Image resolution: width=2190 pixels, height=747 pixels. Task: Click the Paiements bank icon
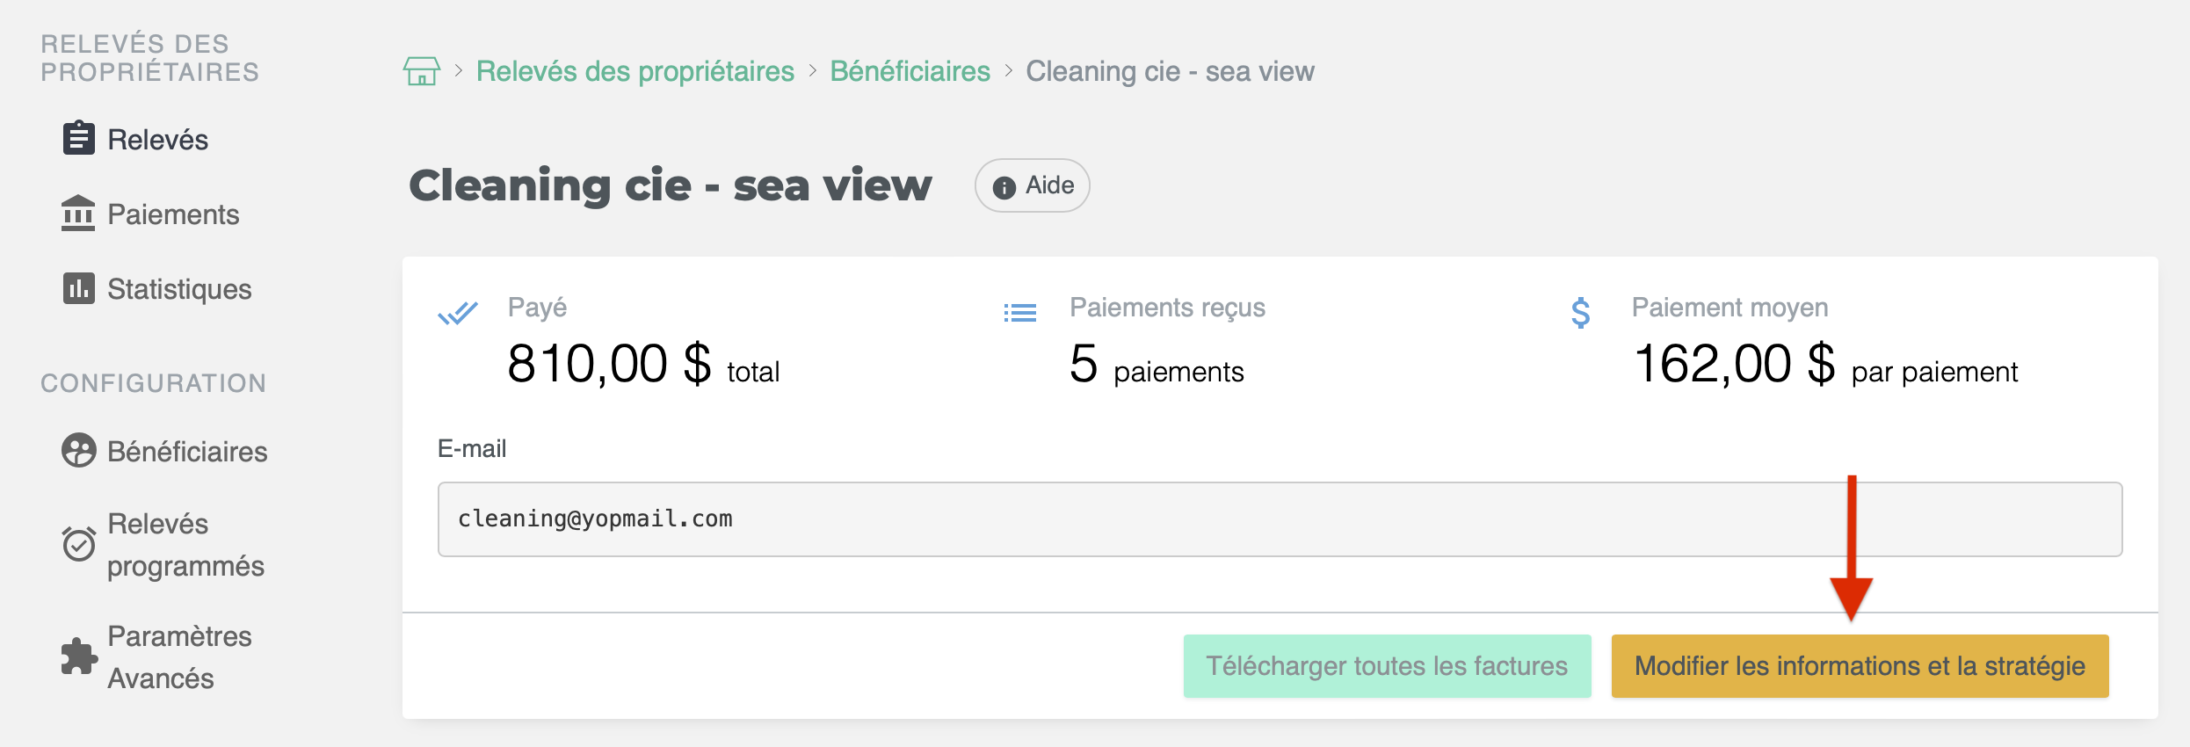pos(78,214)
